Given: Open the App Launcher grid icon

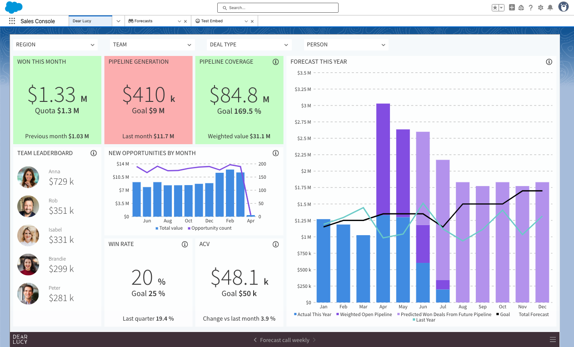Looking at the screenshot, I should [x=12, y=21].
